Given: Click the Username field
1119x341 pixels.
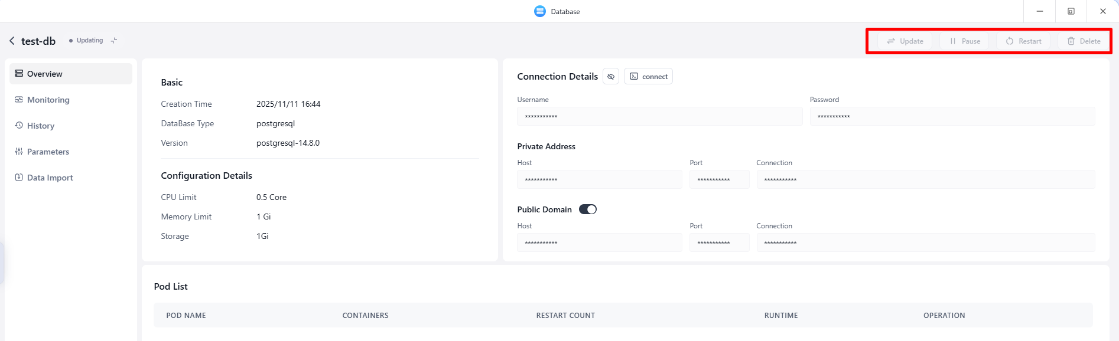Looking at the screenshot, I should [x=659, y=117].
